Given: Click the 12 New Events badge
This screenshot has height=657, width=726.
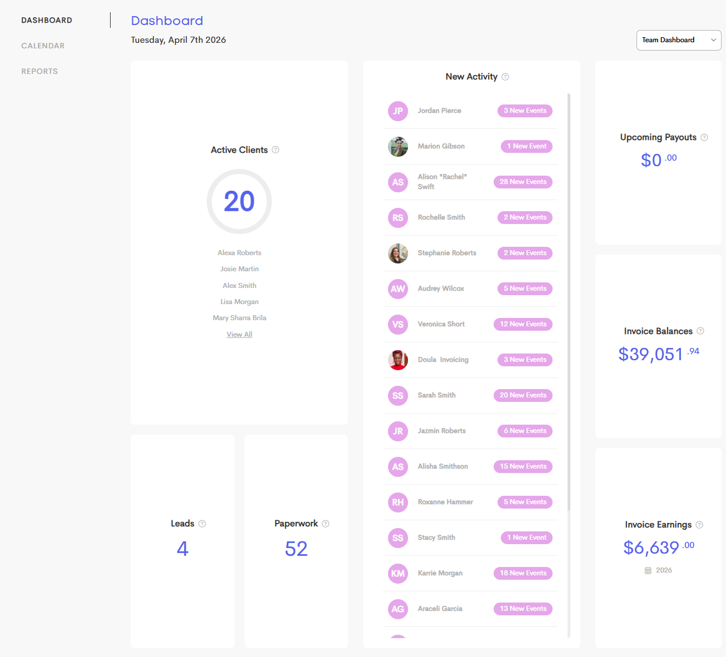Looking at the screenshot, I should click(x=523, y=324).
